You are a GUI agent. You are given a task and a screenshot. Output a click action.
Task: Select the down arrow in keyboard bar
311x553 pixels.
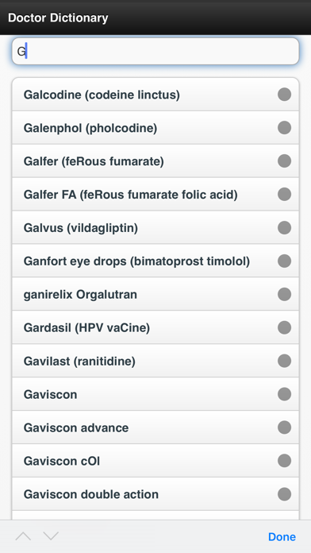pos(51,536)
